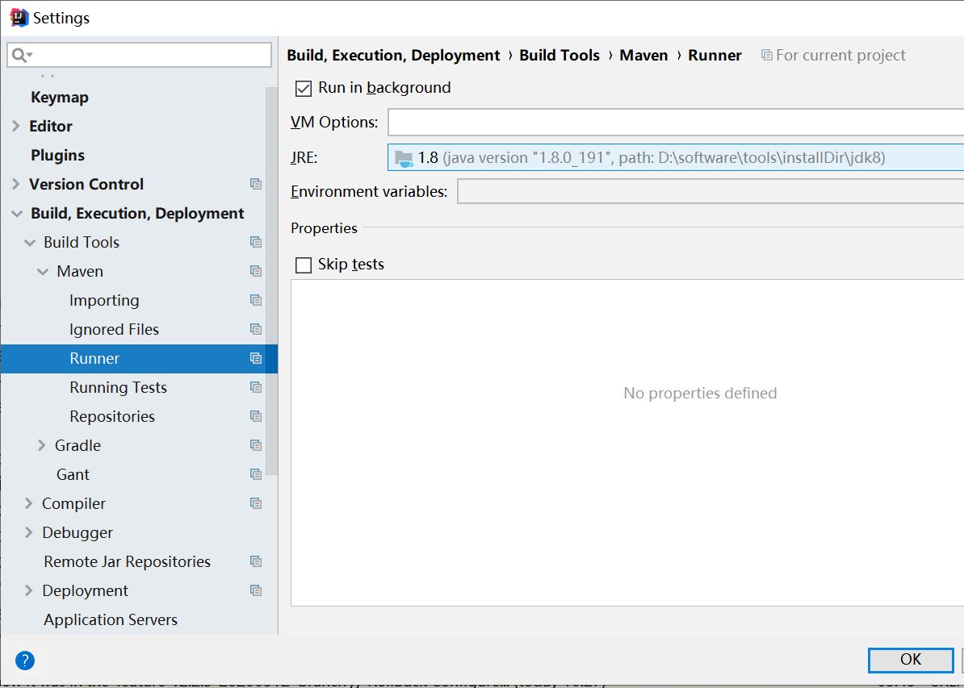The image size is (964, 688).
Task: Click project-level icon beside Compiler
Action: click(x=256, y=503)
